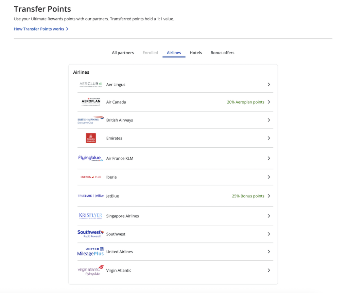Expand the Singapore Airlines row chevron
The width and height of the screenshot is (348, 293).
pos(269,216)
